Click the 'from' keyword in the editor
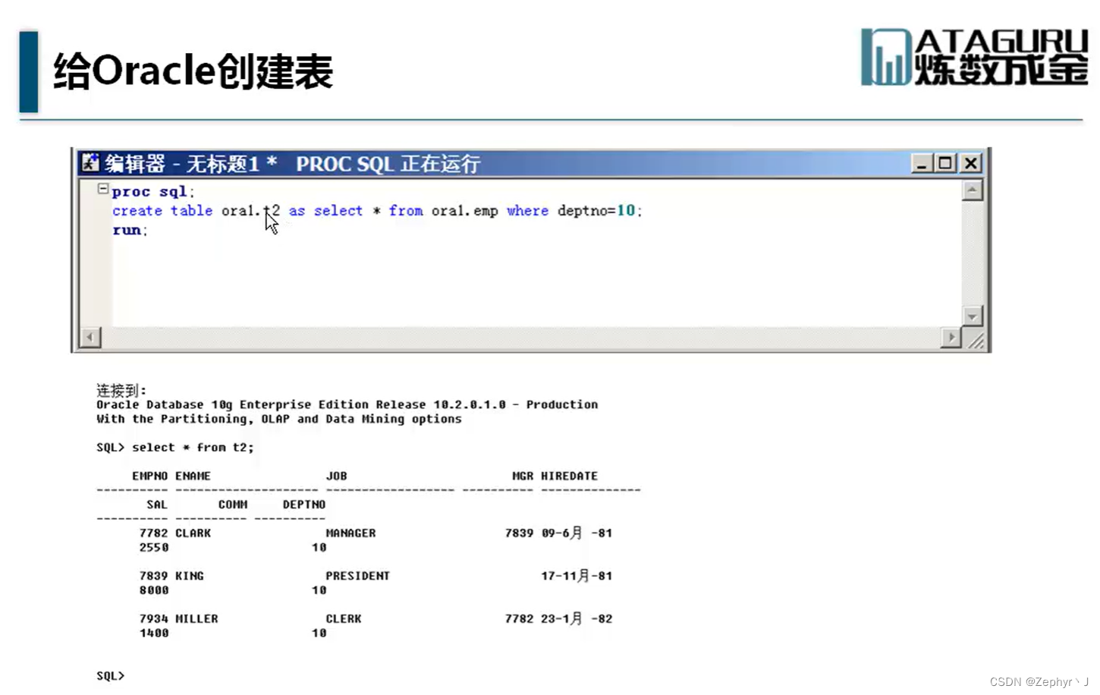 (406, 211)
